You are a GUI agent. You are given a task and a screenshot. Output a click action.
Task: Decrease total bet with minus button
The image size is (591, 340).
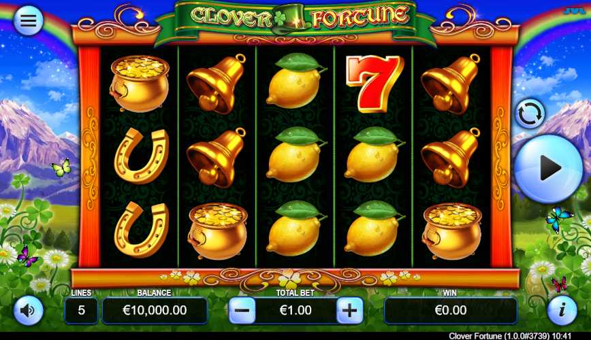[x=242, y=310]
